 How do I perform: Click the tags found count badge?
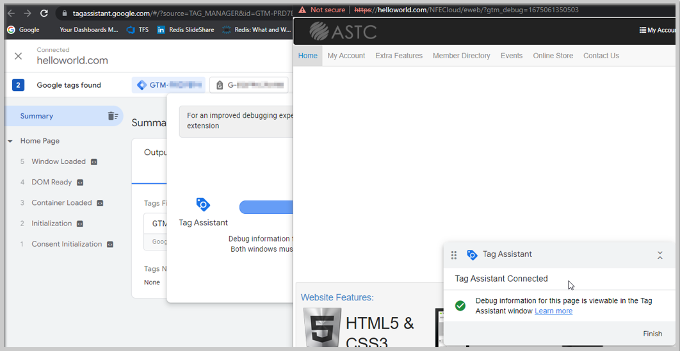(x=18, y=85)
